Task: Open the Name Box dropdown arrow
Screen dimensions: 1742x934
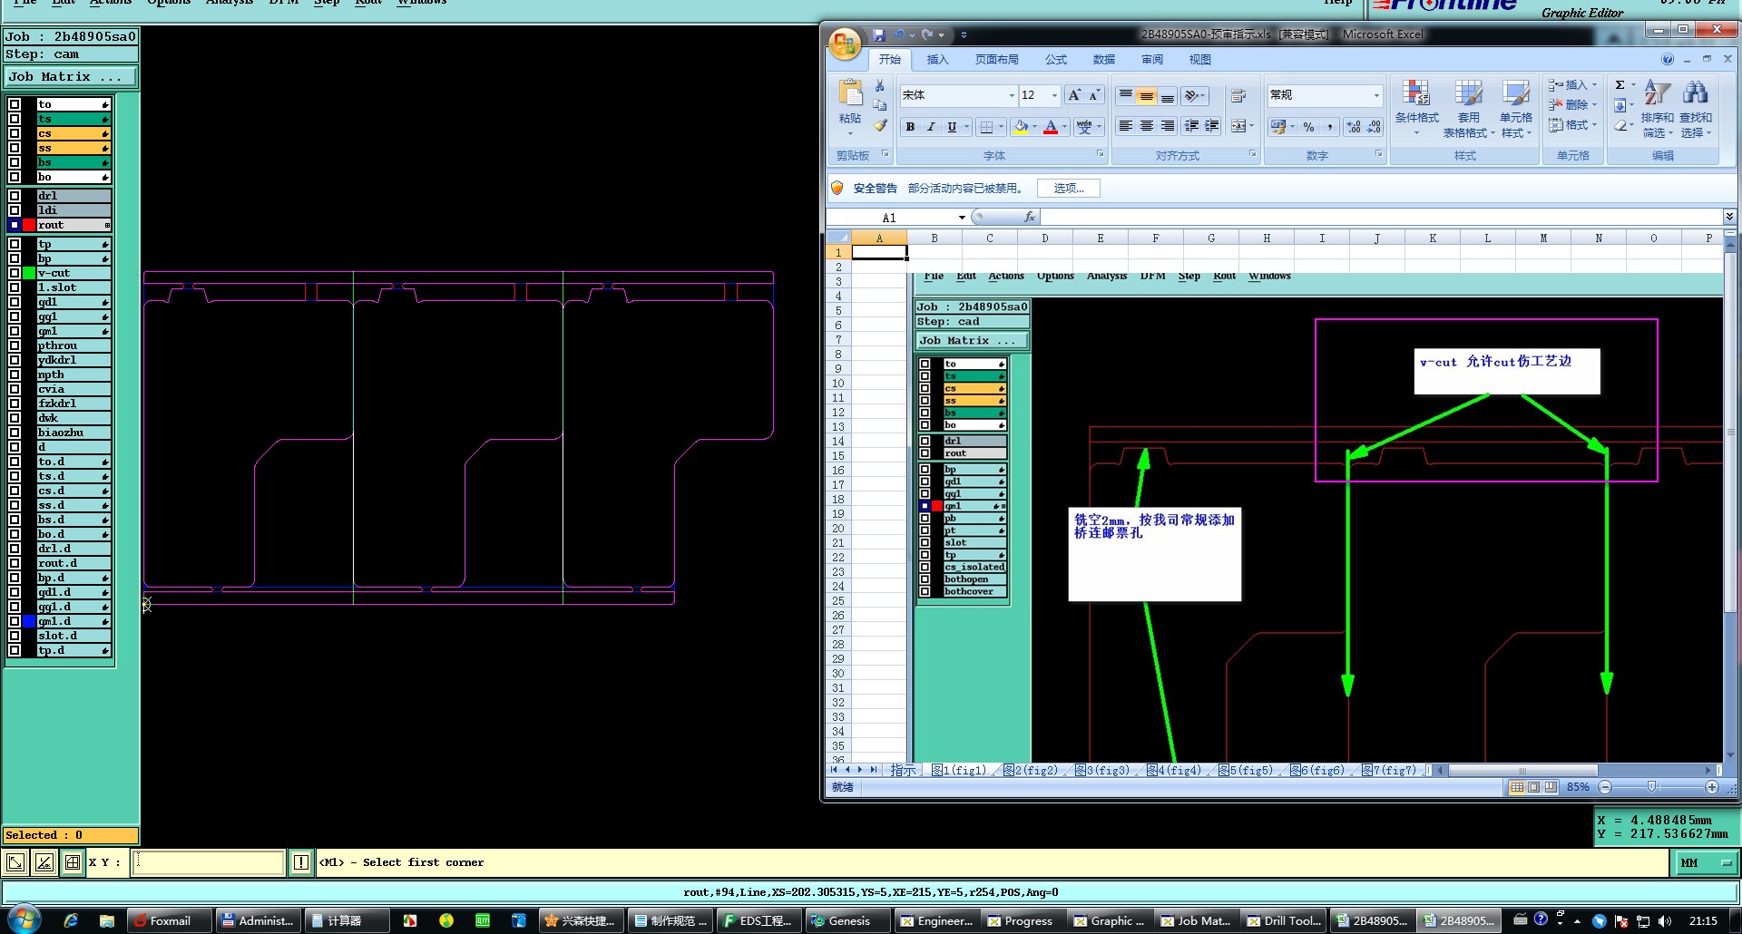Action: [962, 218]
